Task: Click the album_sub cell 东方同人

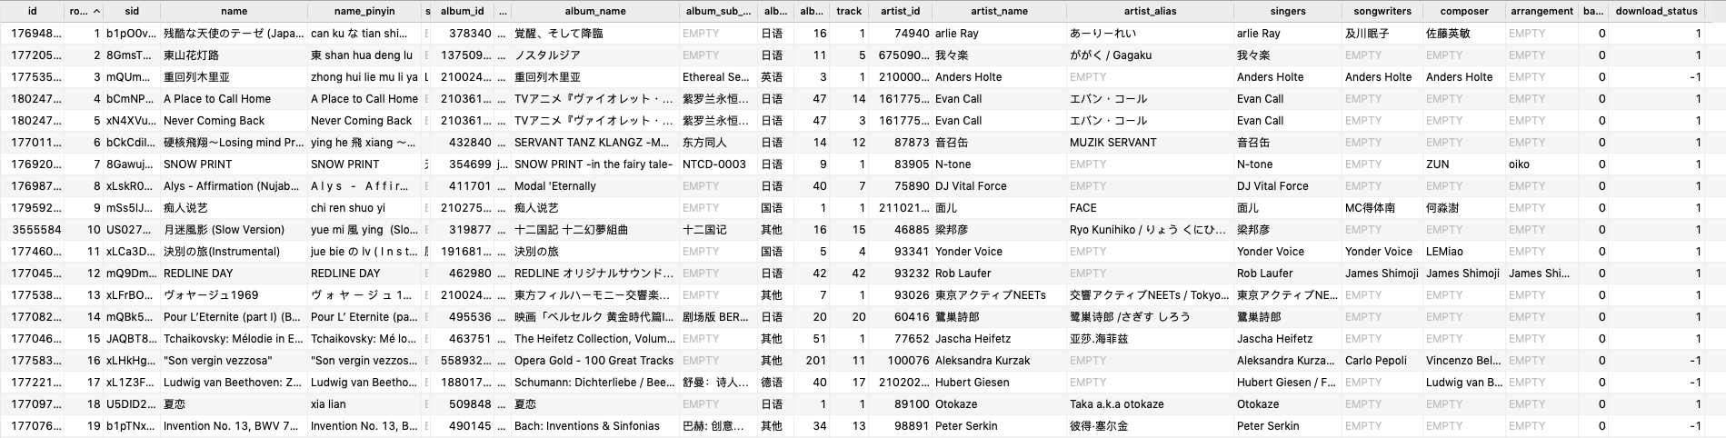Action: (x=706, y=143)
